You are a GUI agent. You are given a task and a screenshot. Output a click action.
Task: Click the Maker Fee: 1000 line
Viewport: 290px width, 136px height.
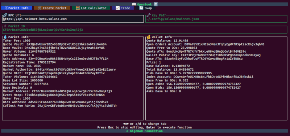(17, 98)
